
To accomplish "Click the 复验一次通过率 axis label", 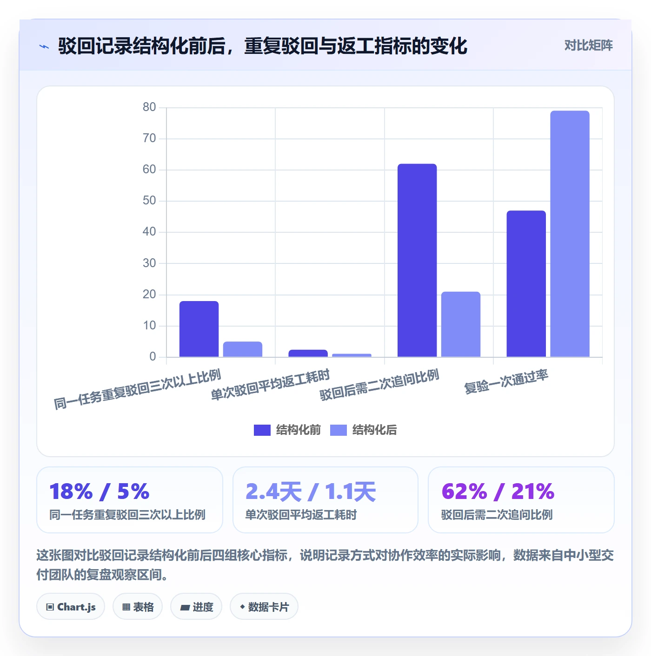I will [506, 382].
